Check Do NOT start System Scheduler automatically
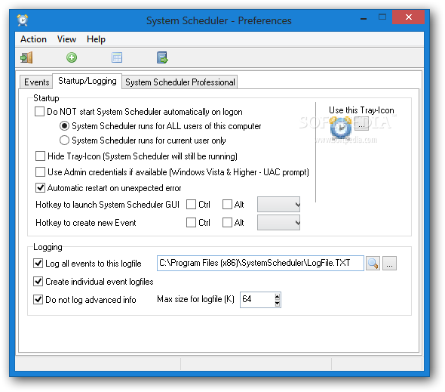The width and height of the screenshot is (445, 392). tap(39, 112)
